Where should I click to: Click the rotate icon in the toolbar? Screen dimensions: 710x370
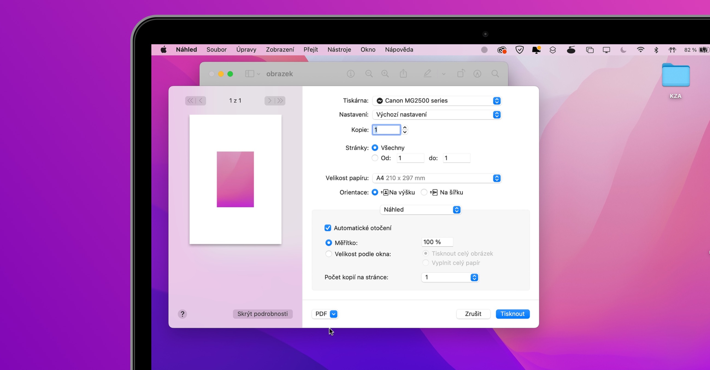click(x=461, y=73)
